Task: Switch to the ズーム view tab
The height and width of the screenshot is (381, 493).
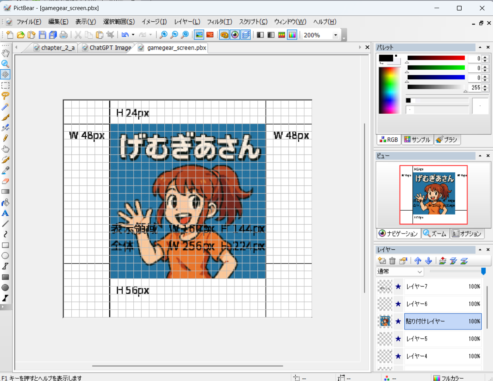Action: 435,233
